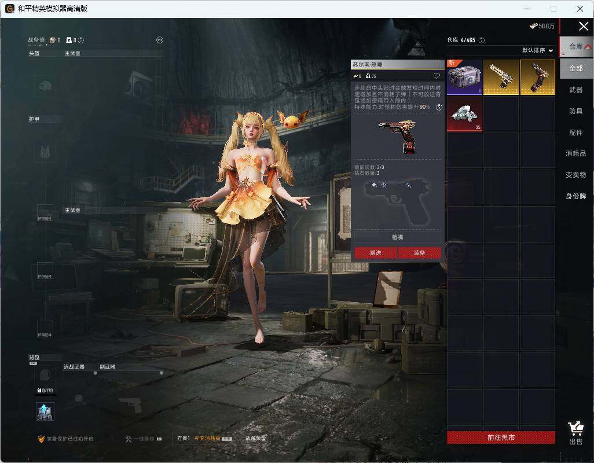Switch to the 配件 category tab
Screen dimensions: 594x463
[576, 133]
